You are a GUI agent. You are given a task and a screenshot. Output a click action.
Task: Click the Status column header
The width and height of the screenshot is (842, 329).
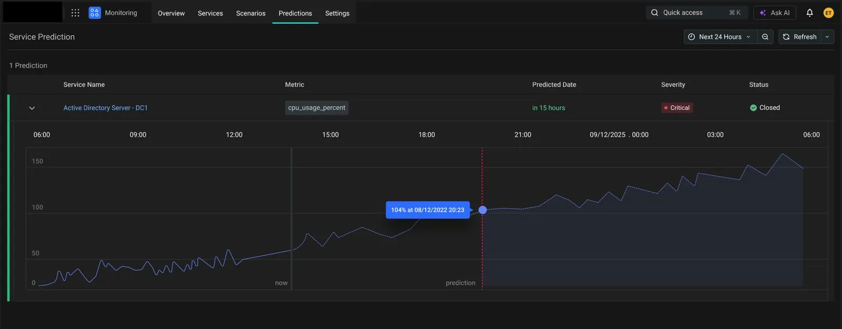(x=759, y=85)
